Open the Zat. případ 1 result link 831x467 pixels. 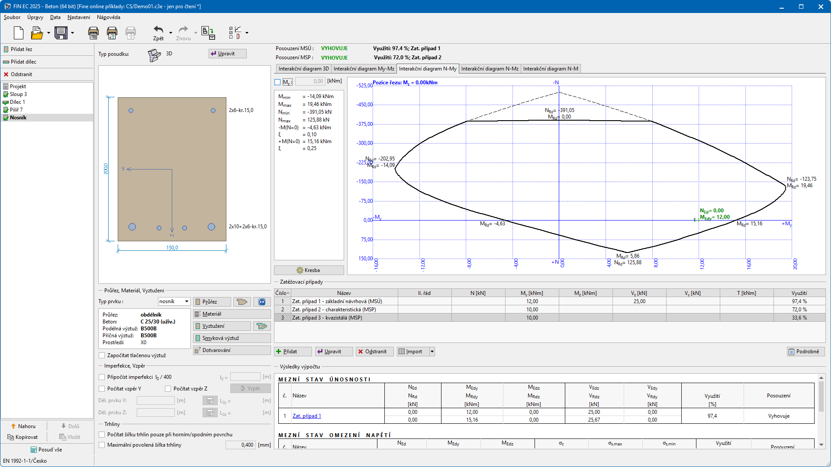click(306, 416)
